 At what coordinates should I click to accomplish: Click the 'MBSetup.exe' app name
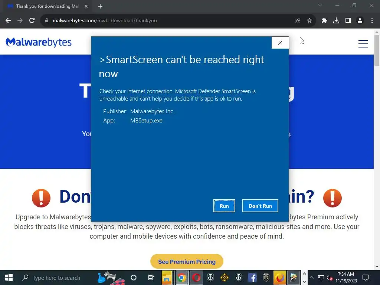(x=146, y=121)
